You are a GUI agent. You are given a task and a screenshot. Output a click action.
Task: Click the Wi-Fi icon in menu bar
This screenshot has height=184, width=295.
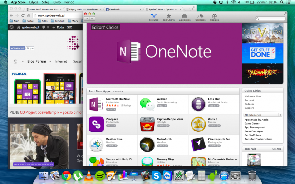point(234,2)
